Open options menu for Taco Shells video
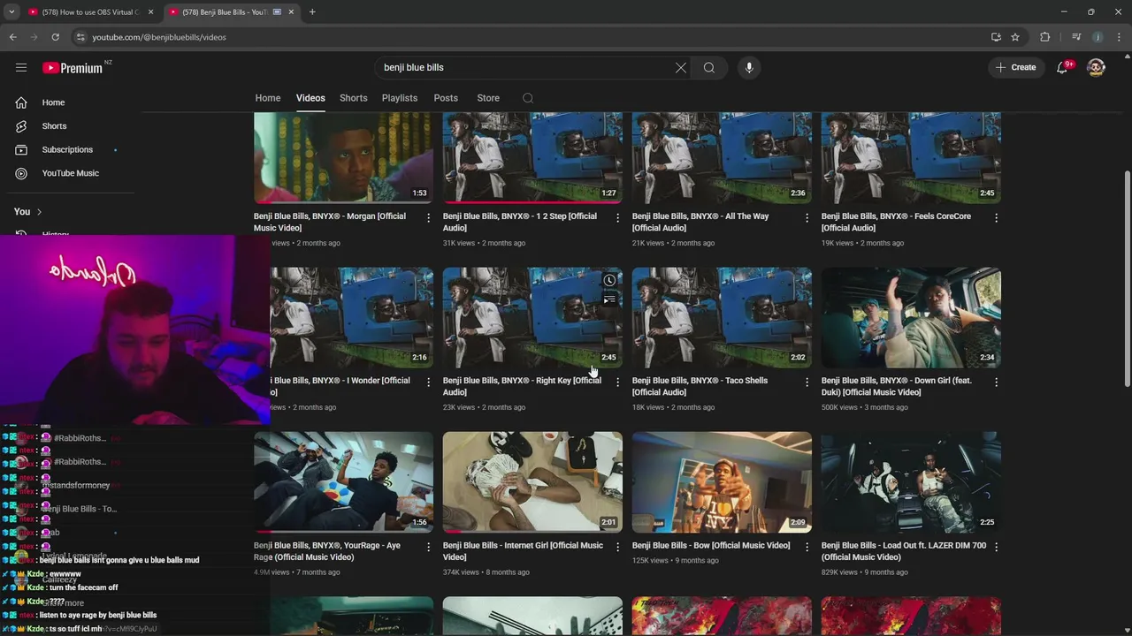The height and width of the screenshot is (636, 1132). pos(807,382)
